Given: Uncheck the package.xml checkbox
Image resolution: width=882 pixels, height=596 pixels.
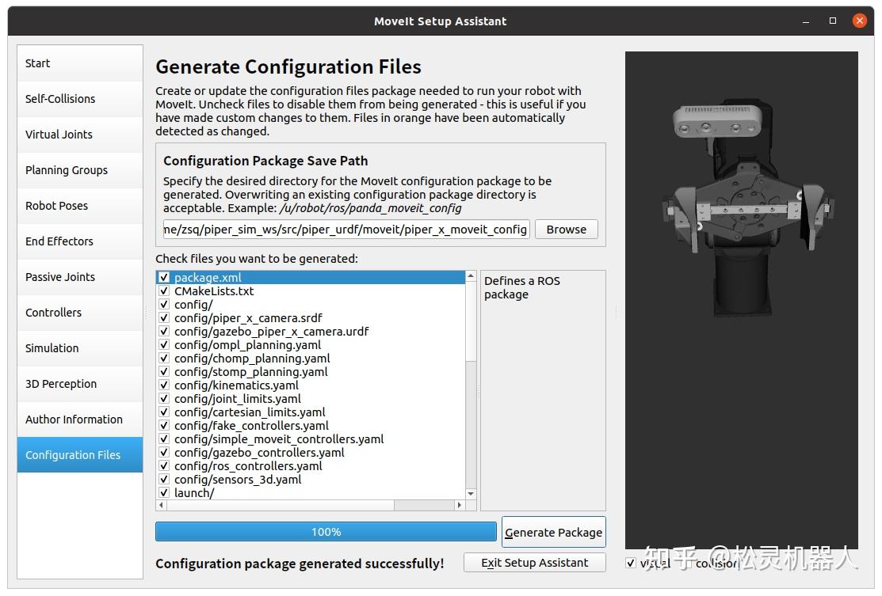Looking at the screenshot, I should coord(164,278).
